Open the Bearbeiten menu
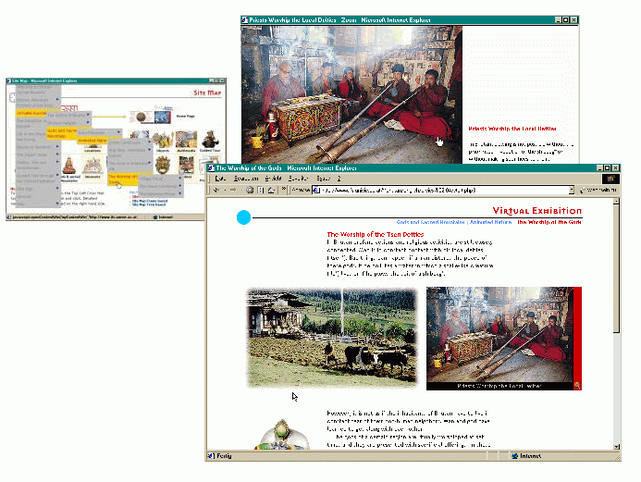641x482 pixels. (246, 179)
